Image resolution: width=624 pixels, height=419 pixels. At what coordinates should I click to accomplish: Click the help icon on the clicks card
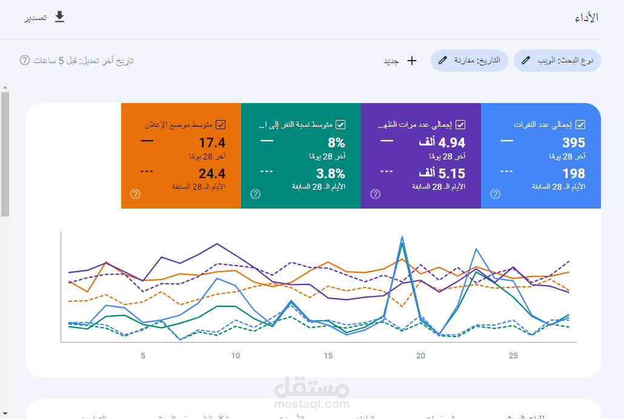pyautogui.click(x=495, y=194)
